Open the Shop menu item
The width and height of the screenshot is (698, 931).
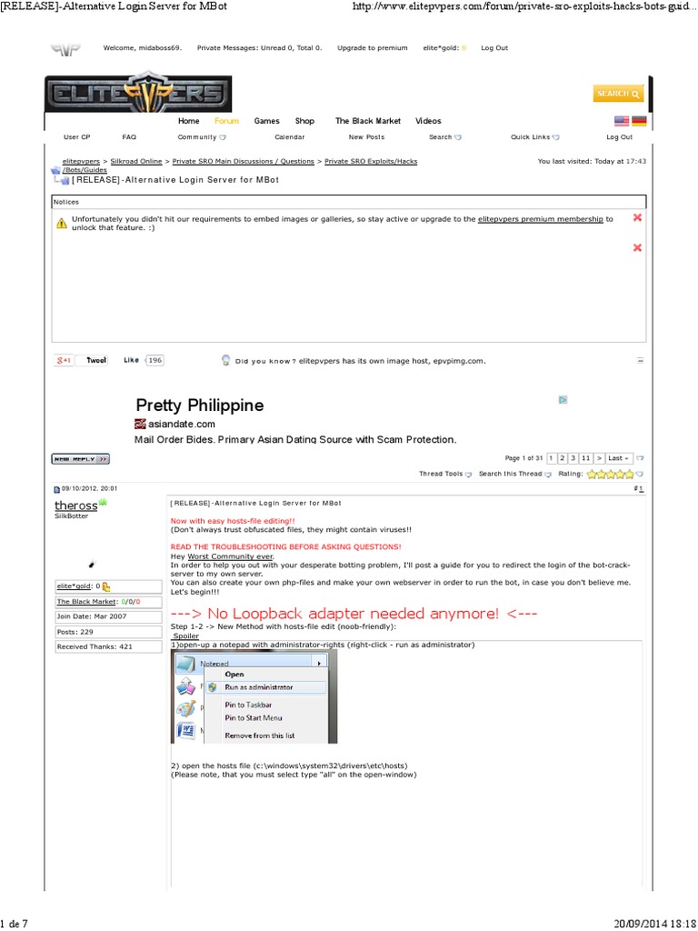click(x=304, y=121)
